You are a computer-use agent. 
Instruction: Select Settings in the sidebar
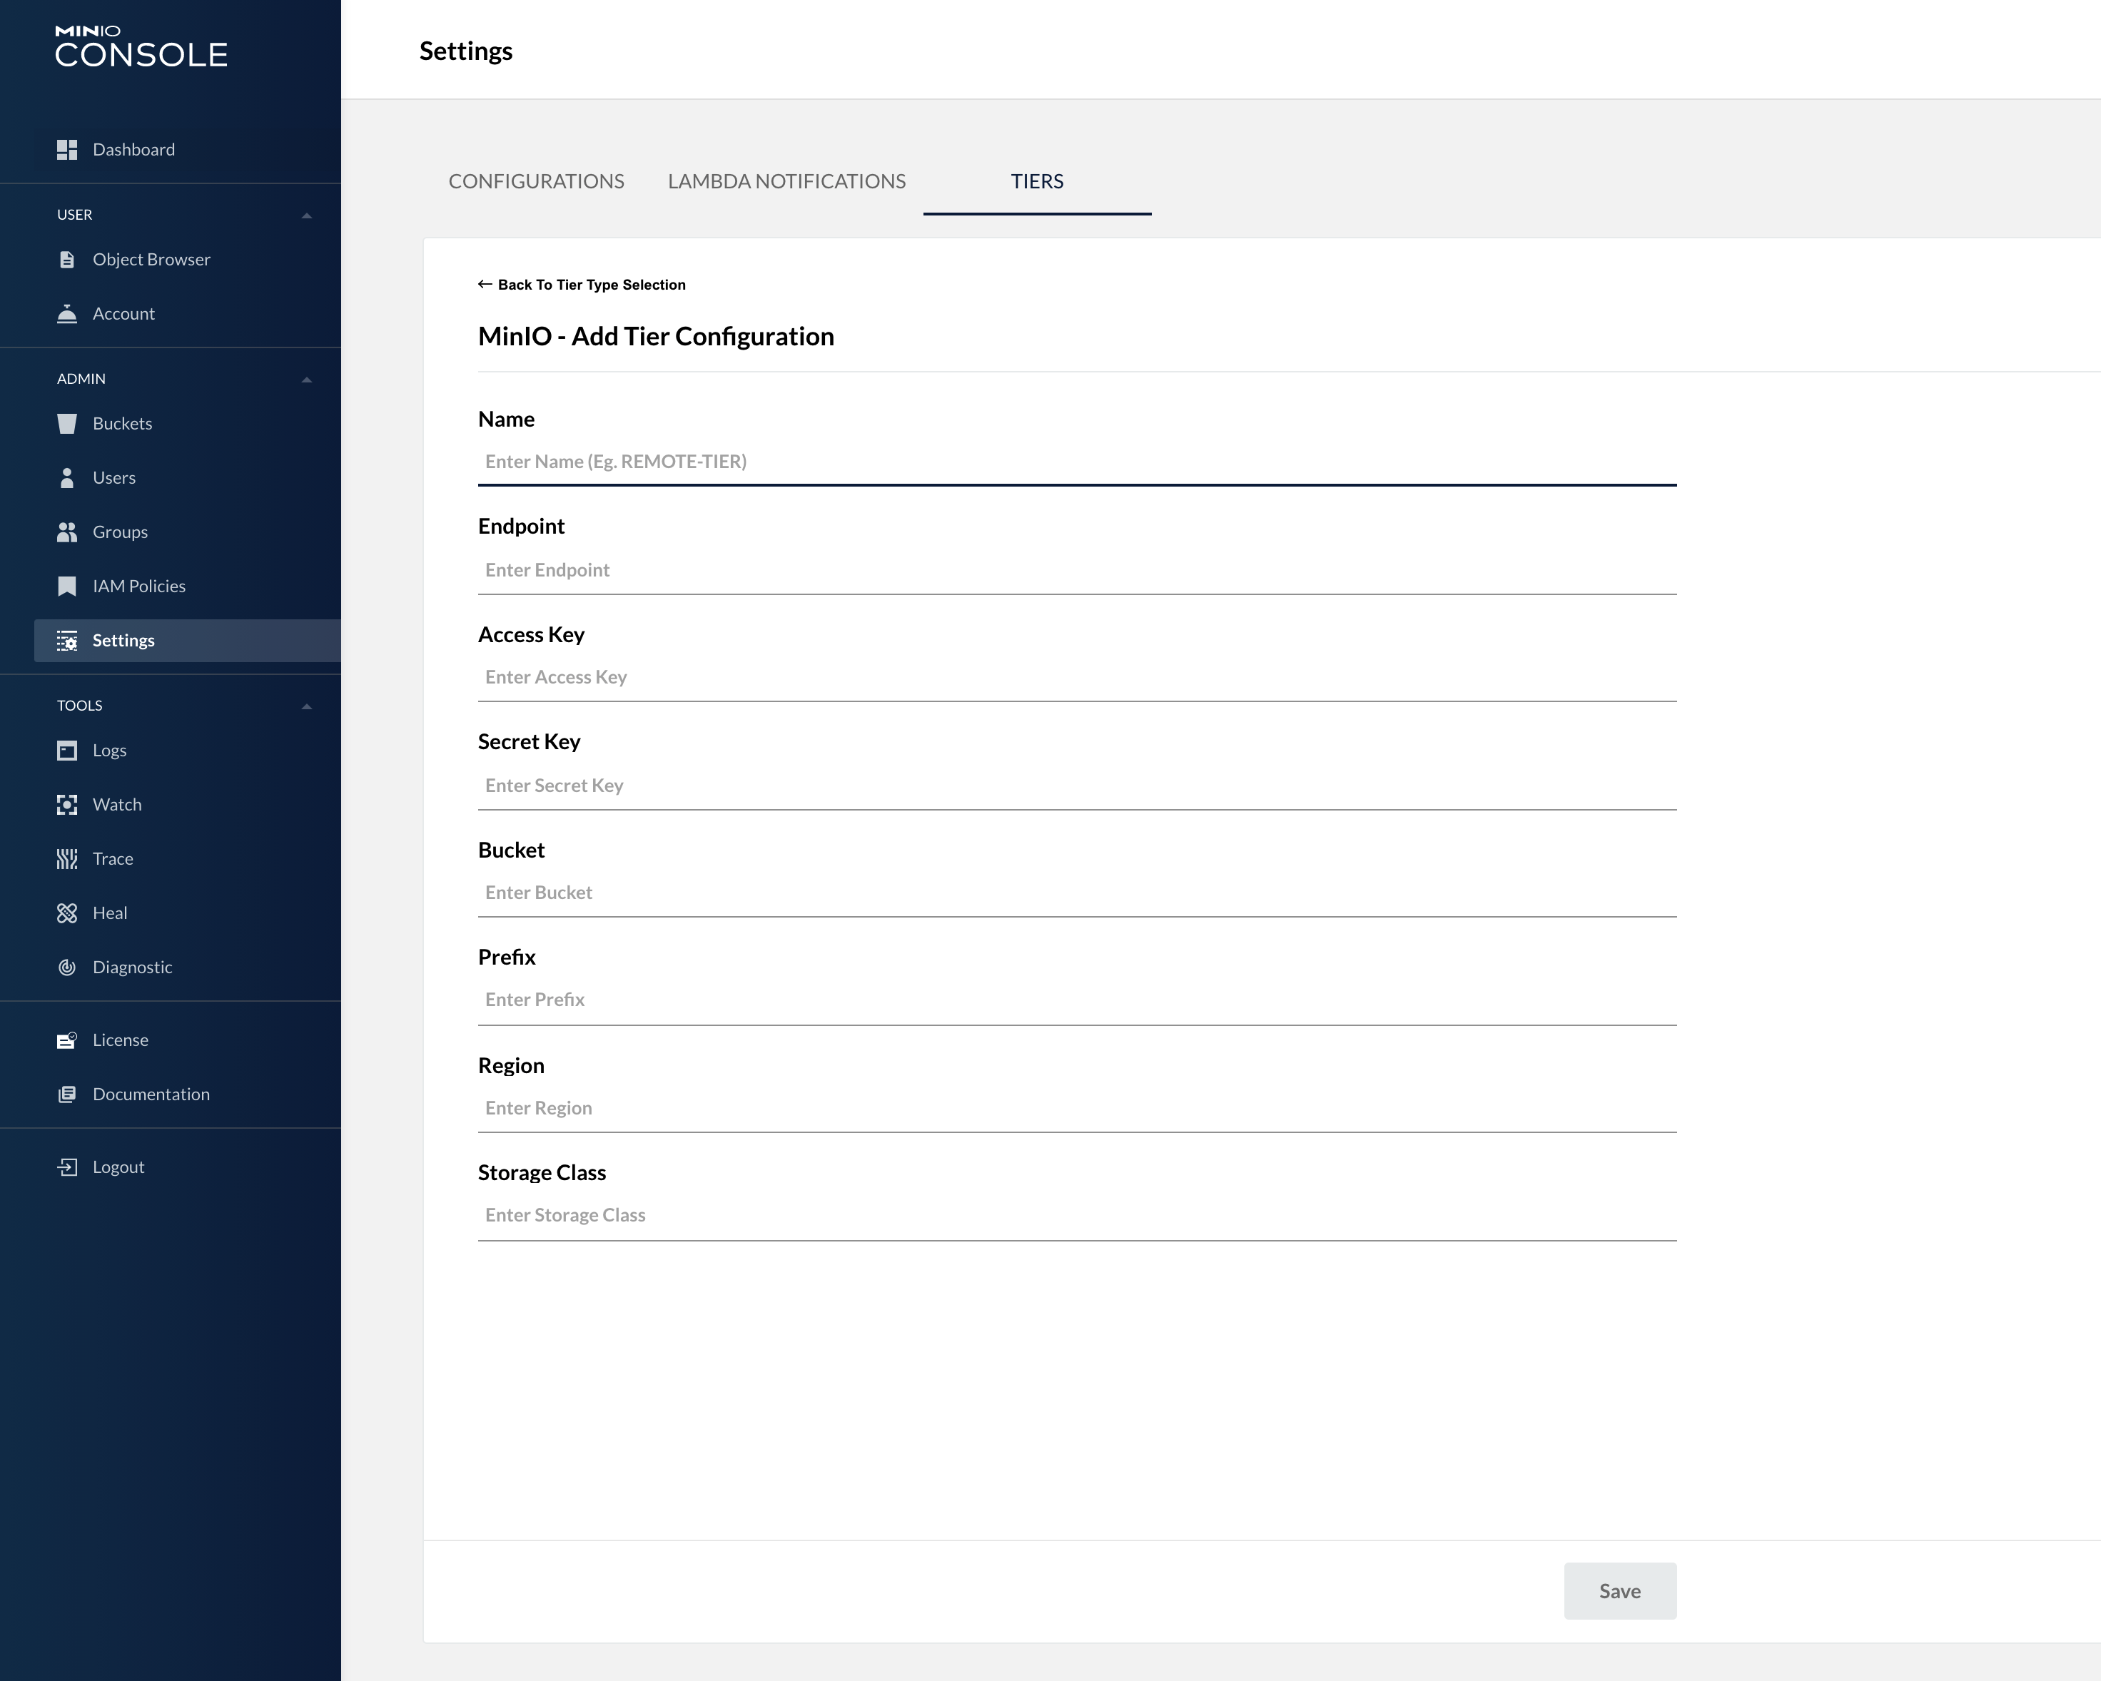(x=187, y=640)
